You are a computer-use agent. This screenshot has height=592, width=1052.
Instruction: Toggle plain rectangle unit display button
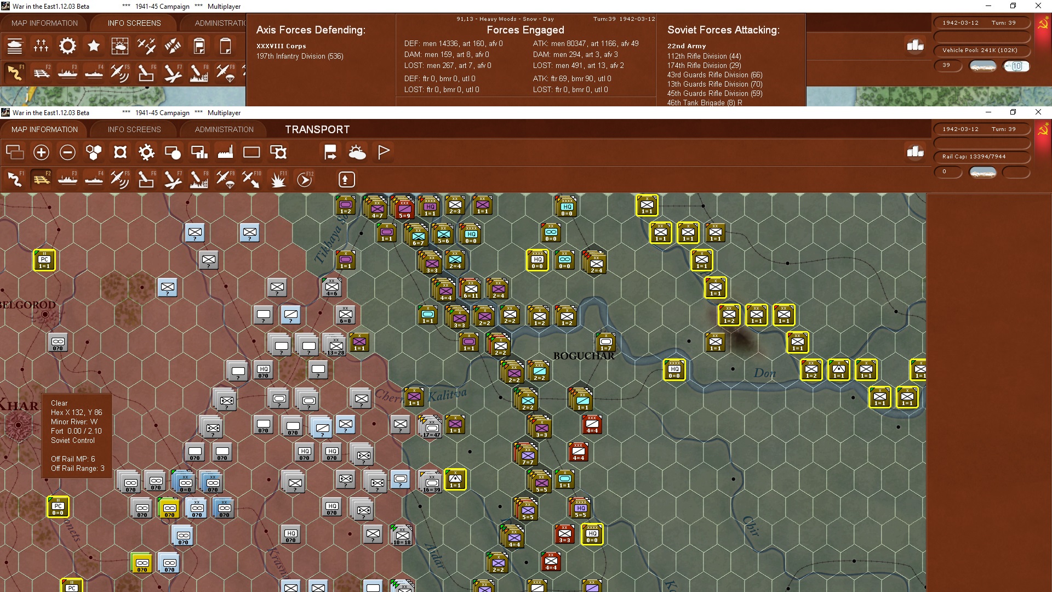click(251, 152)
